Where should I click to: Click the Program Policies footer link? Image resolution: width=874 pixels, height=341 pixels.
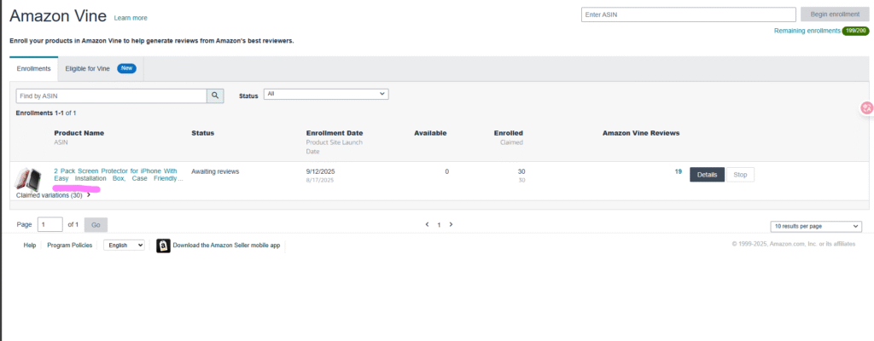70,246
